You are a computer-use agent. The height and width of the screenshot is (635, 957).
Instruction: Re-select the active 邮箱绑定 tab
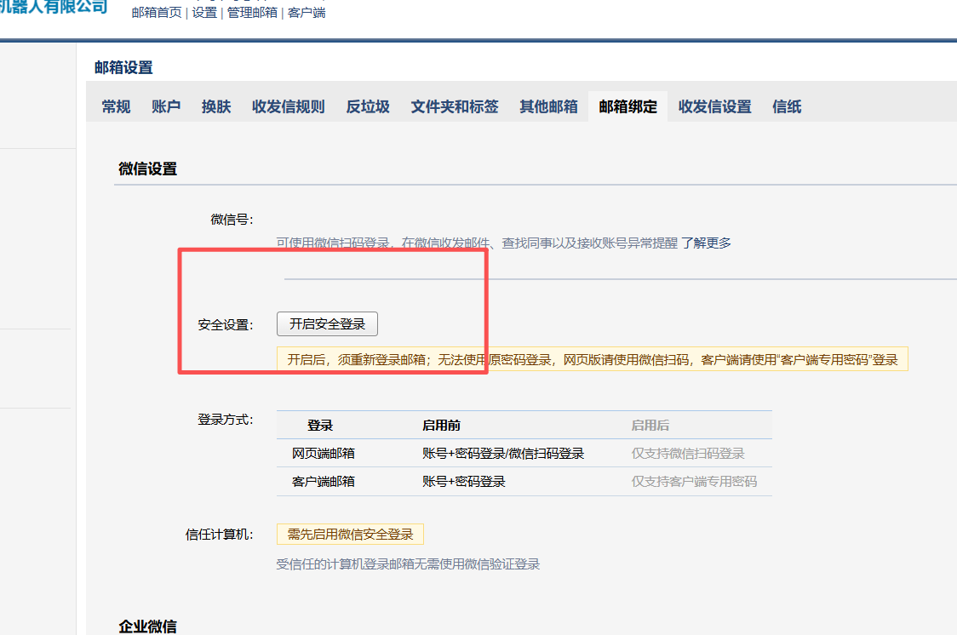627,106
